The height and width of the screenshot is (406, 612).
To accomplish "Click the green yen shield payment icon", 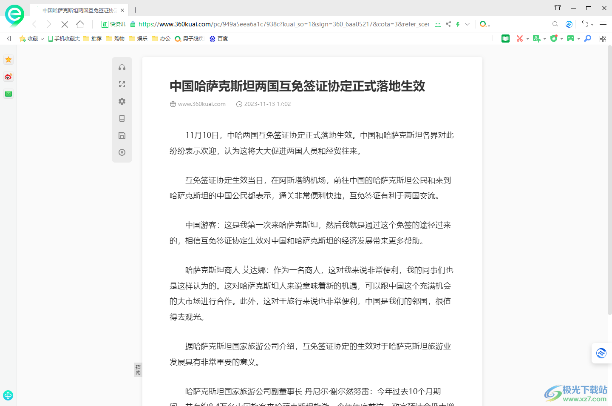I will 553,39.
